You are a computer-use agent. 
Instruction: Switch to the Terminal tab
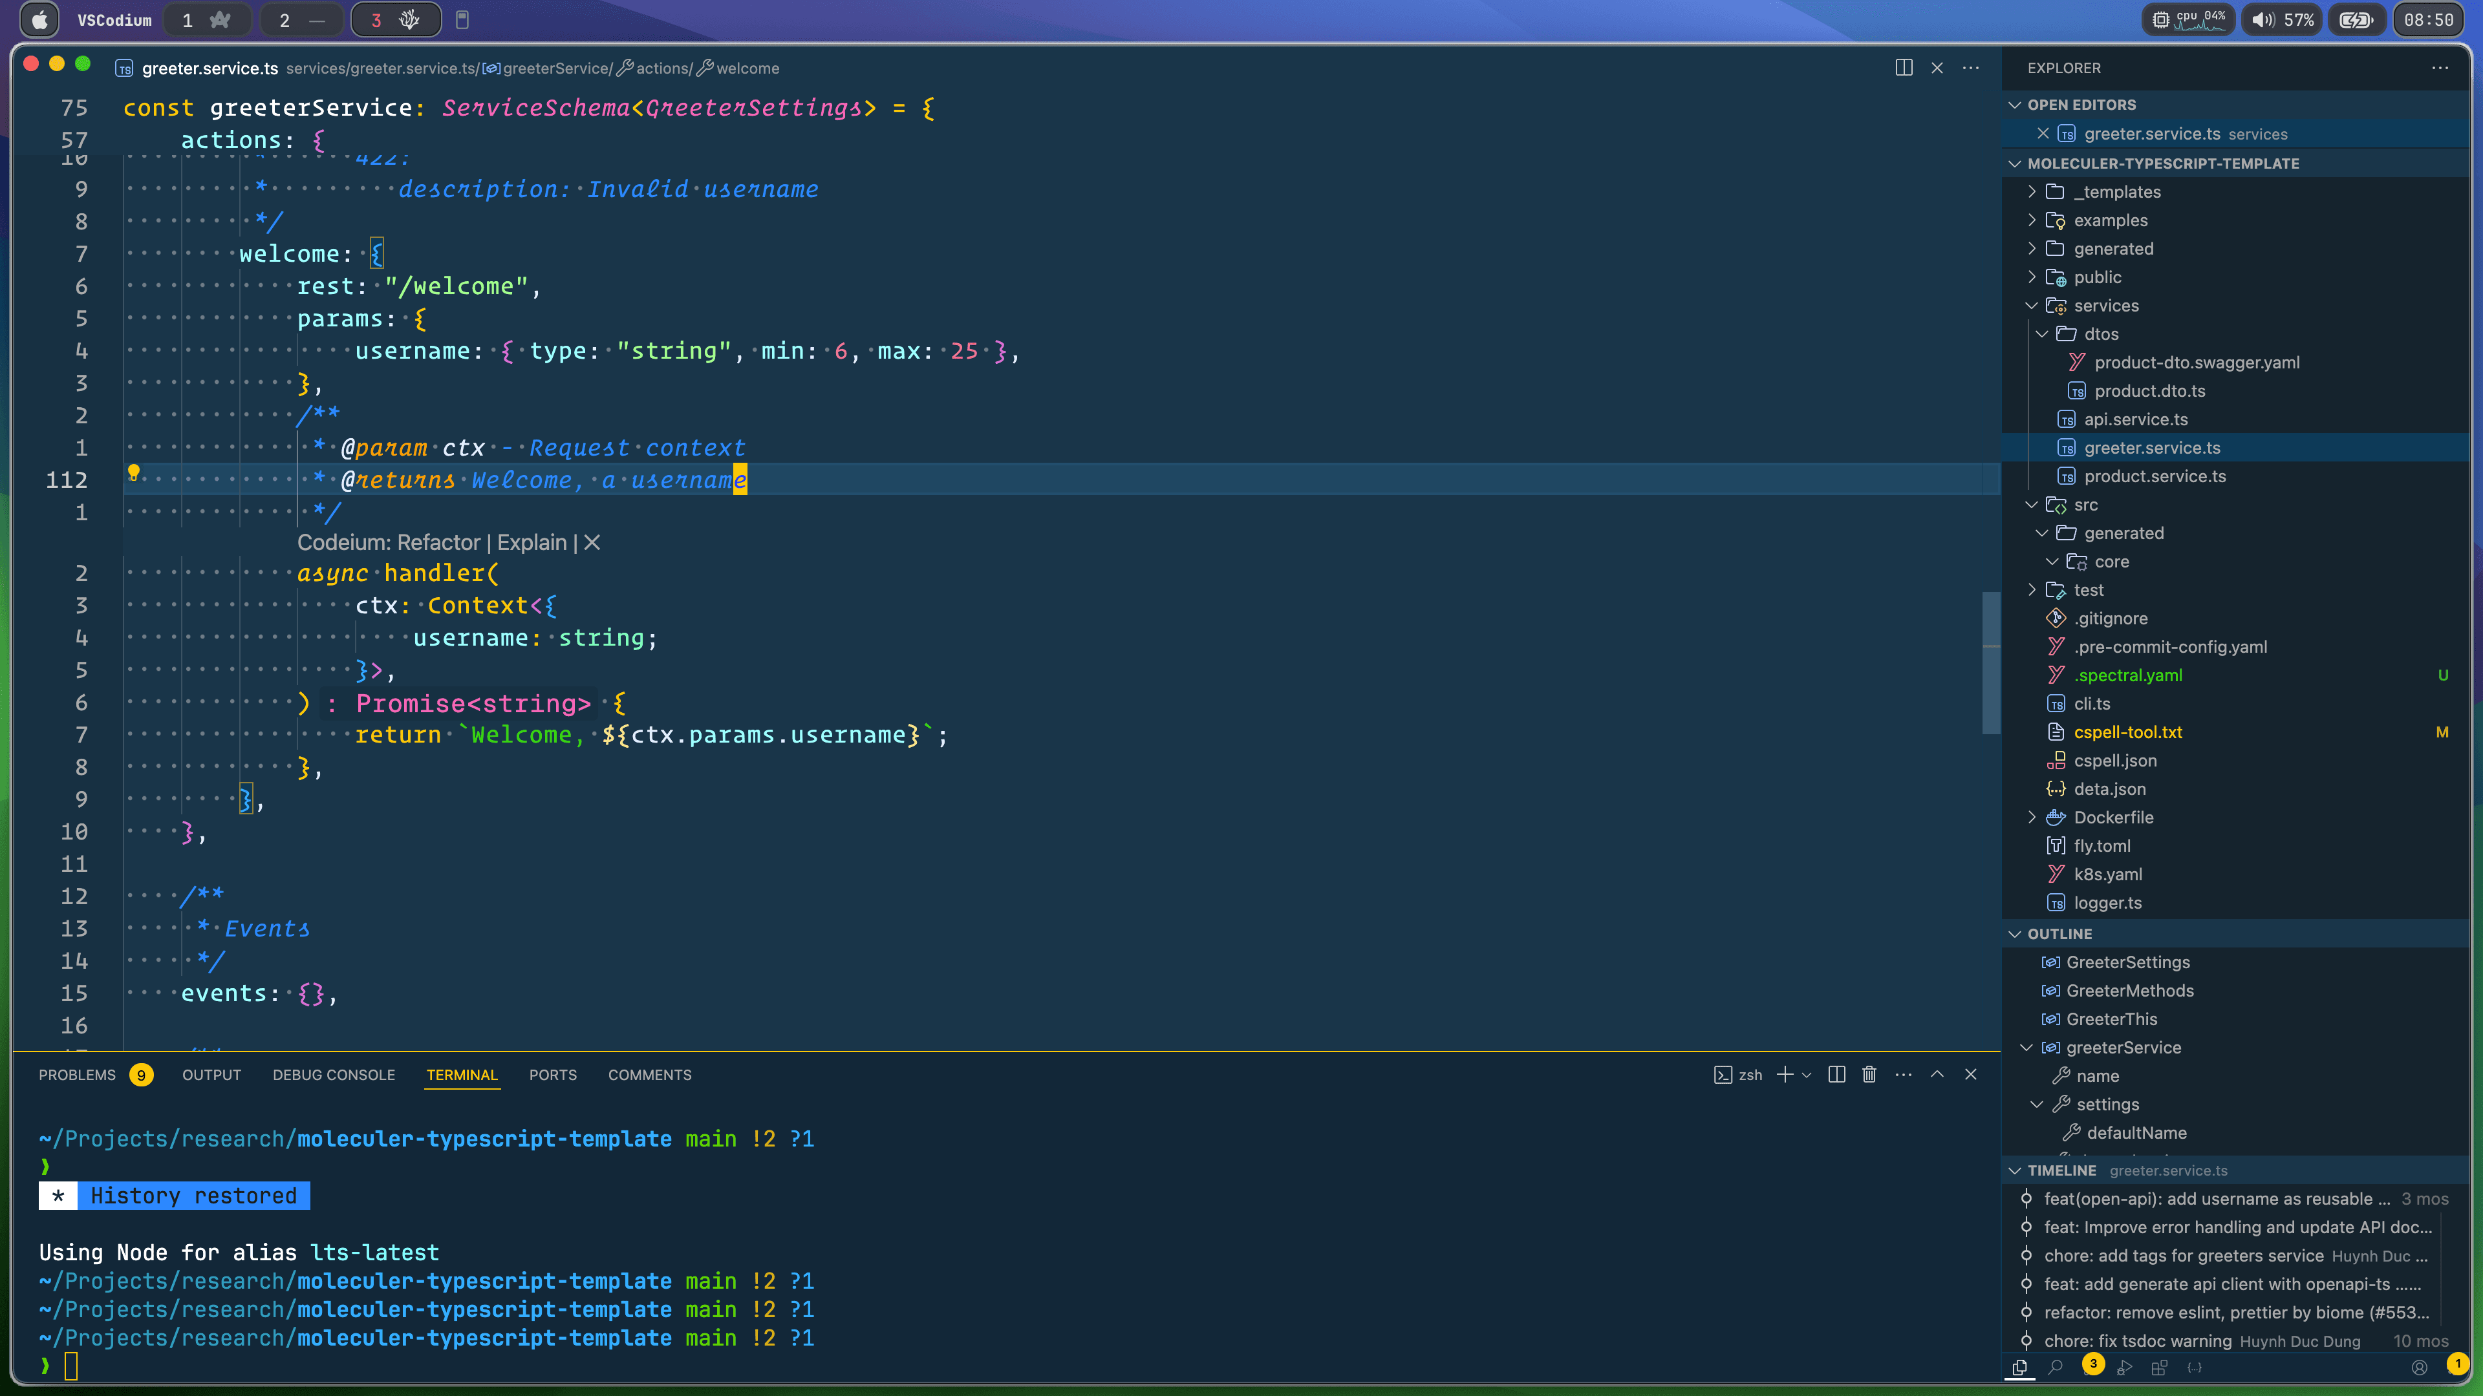462,1074
